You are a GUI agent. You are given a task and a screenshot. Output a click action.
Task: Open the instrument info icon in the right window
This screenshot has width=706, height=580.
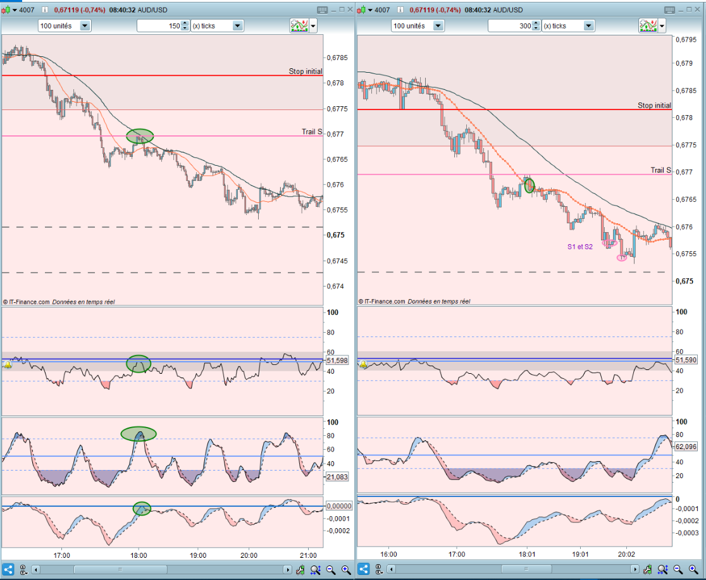[x=399, y=10]
